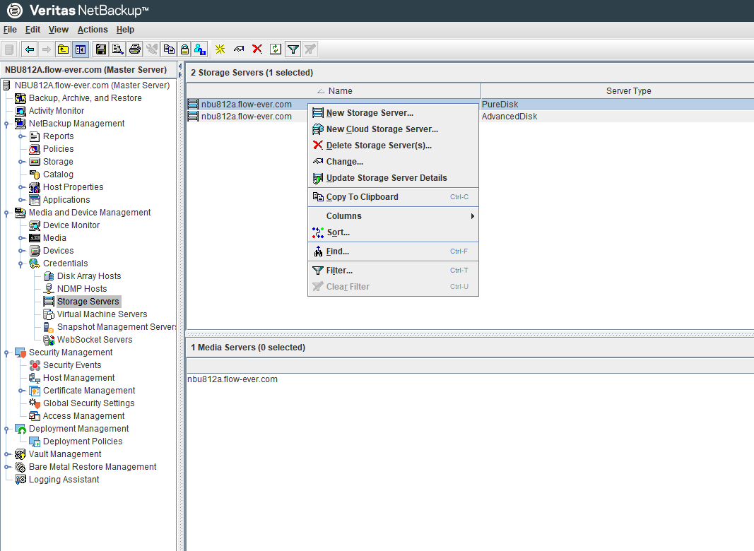Open Backup, Archive, and Restore
Image resolution: width=754 pixels, height=551 pixels.
[x=85, y=98]
